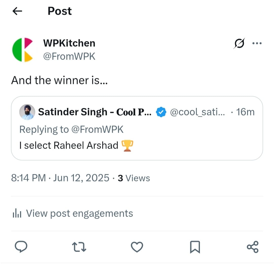
Task: Open Satinder Singh's name in quoted post
Action: 95,112
